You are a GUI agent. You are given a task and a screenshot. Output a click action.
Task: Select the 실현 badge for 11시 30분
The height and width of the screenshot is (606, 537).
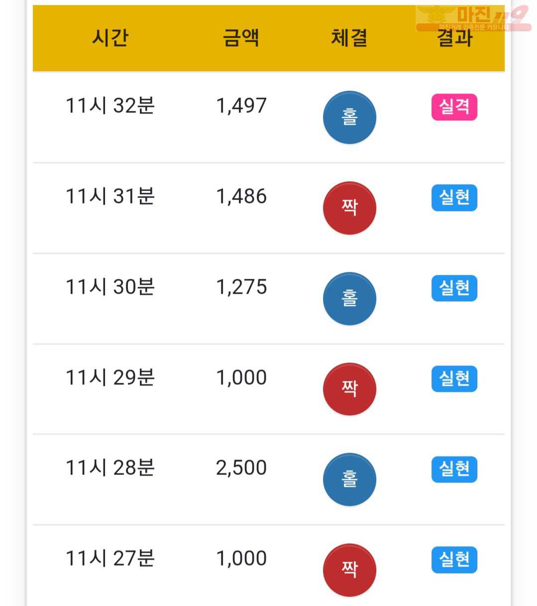pyautogui.click(x=454, y=288)
